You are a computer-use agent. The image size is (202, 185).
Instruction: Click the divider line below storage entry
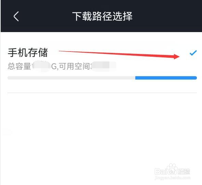(x=102, y=92)
